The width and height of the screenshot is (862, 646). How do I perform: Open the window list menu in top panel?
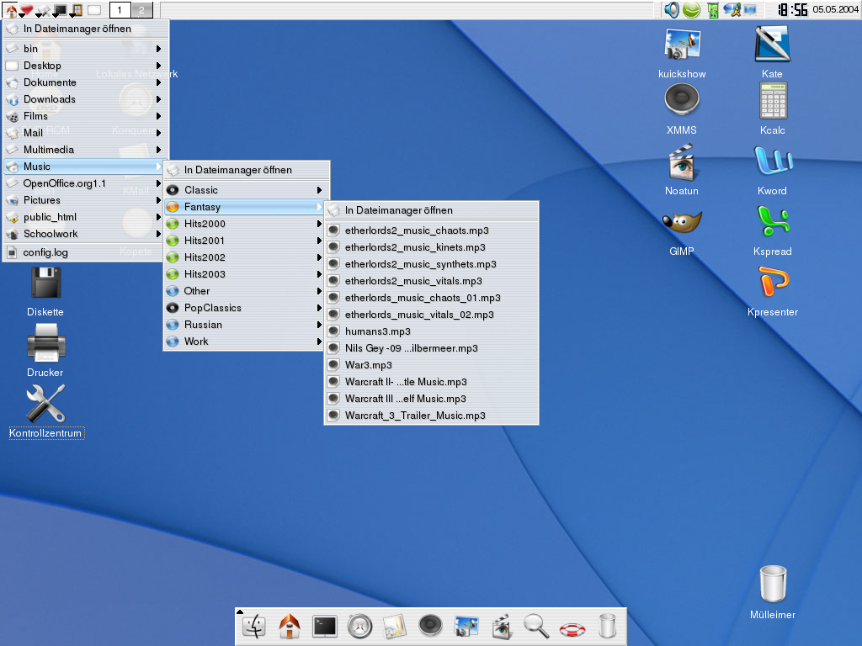tap(77, 10)
